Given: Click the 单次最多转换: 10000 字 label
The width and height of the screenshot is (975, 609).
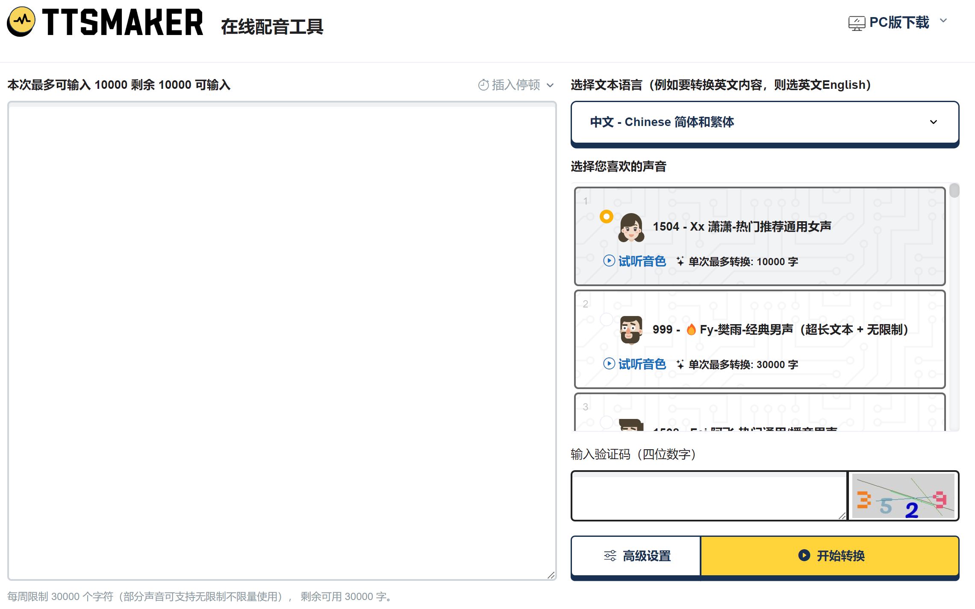Looking at the screenshot, I should point(743,262).
